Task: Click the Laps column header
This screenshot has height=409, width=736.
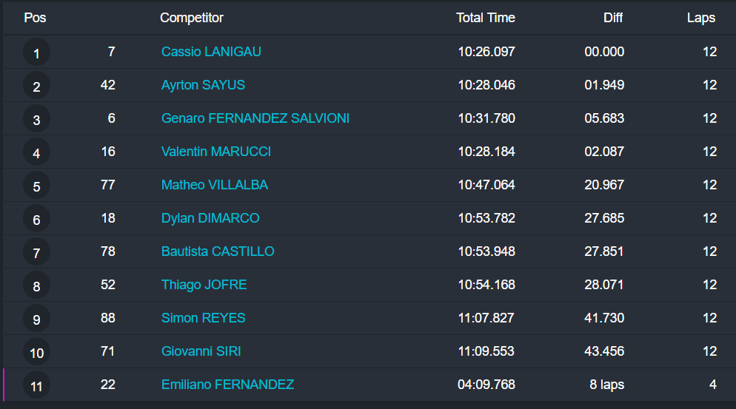Action: tap(700, 18)
